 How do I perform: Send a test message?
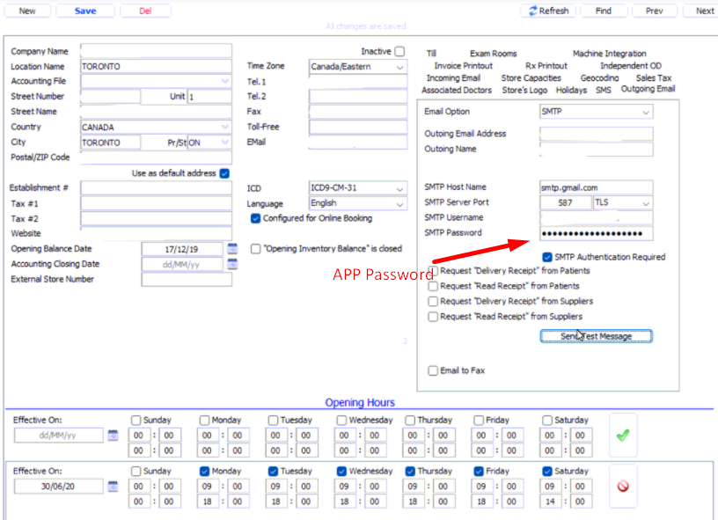coord(597,336)
